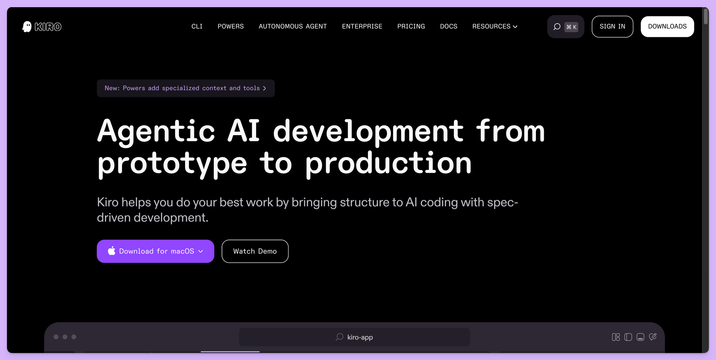Toggle the bottom panel icon in app preview

(x=640, y=337)
